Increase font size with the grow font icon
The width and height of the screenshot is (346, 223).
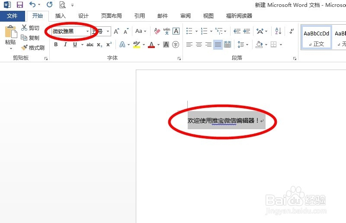[x=116, y=31]
